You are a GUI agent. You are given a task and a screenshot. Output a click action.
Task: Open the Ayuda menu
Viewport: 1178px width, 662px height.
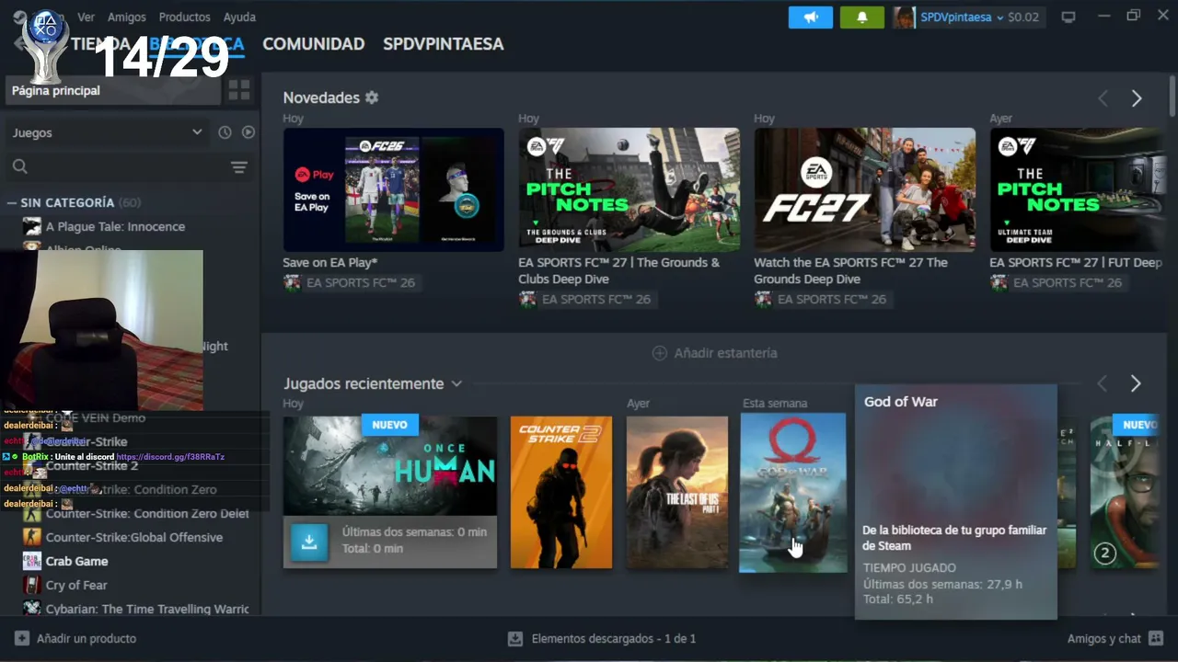pos(239,17)
